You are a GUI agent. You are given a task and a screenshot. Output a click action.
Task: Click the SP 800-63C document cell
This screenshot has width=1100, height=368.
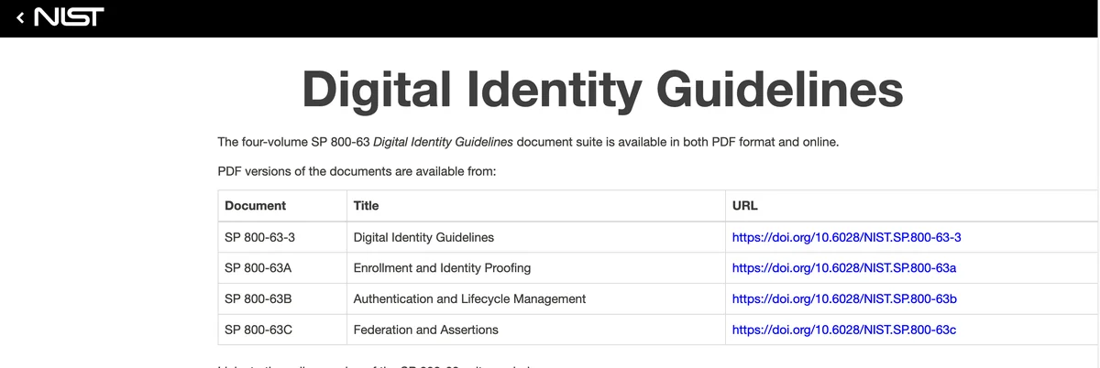pos(282,330)
